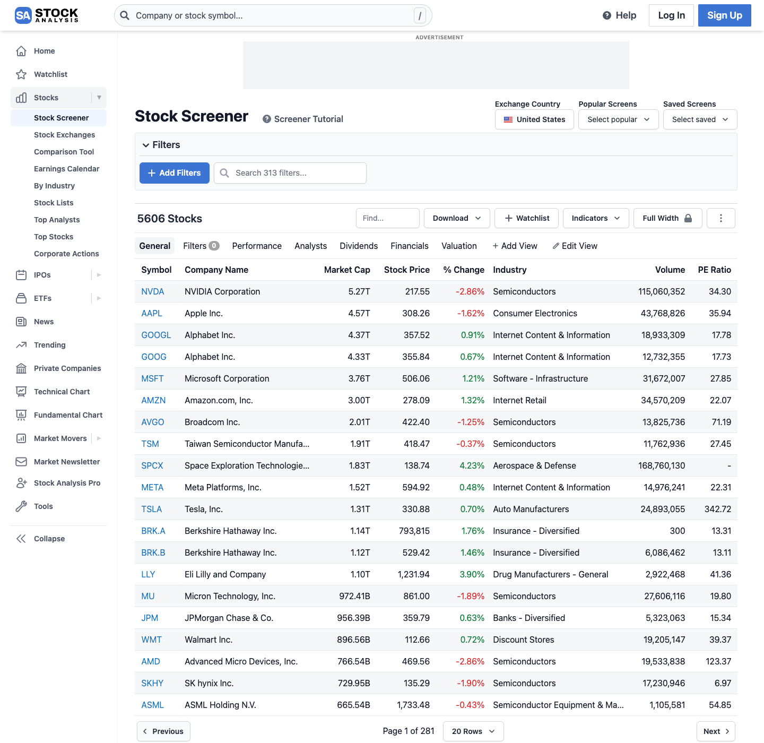
Task: Click the Help question mark icon
Action: (607, 15)
